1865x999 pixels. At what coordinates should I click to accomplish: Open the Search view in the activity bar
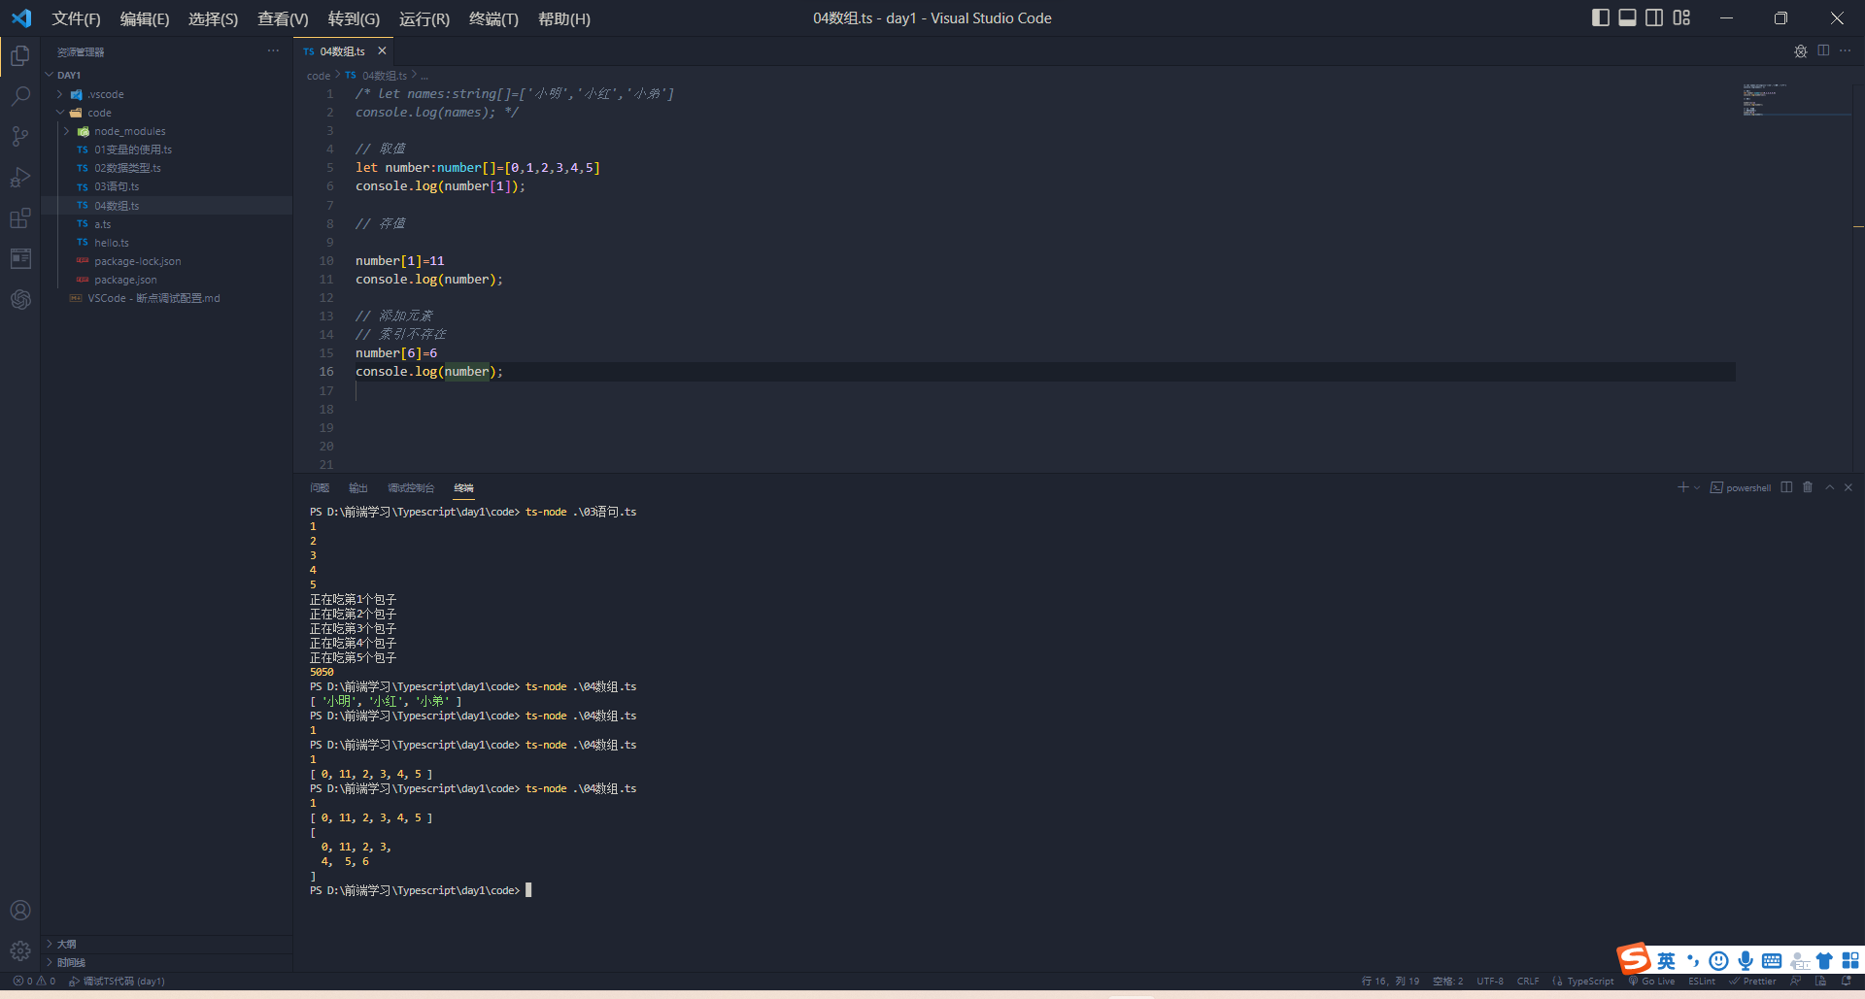pyautogui.click(x=20, y=95)
